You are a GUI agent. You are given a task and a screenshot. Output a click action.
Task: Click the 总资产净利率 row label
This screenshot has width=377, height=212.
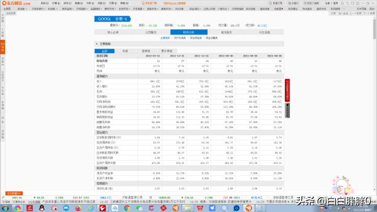[105, 178]
